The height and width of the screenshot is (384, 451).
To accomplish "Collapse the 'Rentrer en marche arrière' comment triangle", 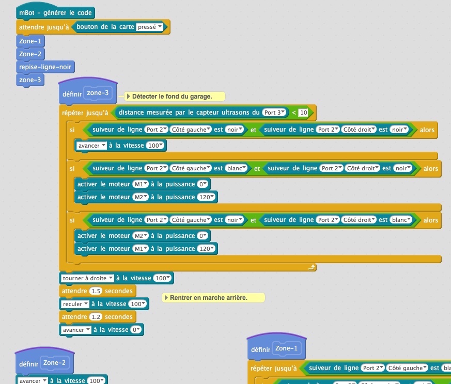I will pyautogui.click(x=166, y=298).
